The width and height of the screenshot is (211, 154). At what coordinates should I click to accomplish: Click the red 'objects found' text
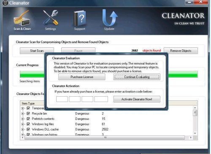[x=151, y=51]
